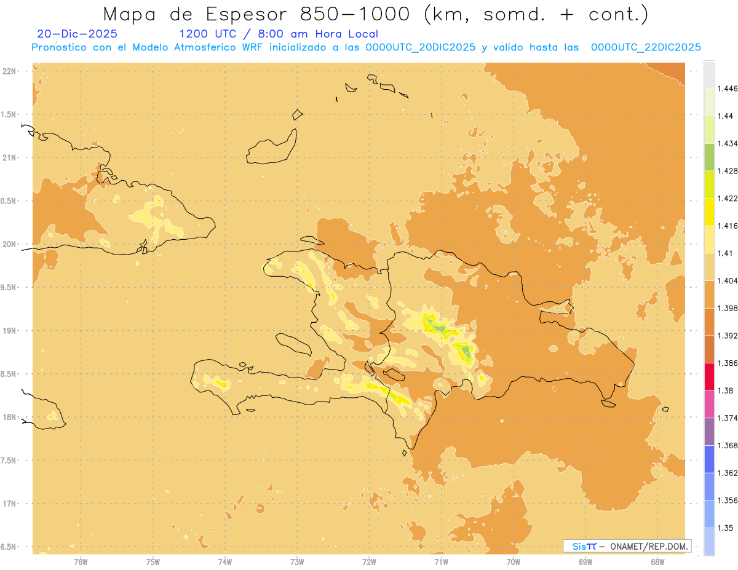Click the 71W longitude axis label
Viewport: 738px width, 570px height.
click(x=441, y=562)
